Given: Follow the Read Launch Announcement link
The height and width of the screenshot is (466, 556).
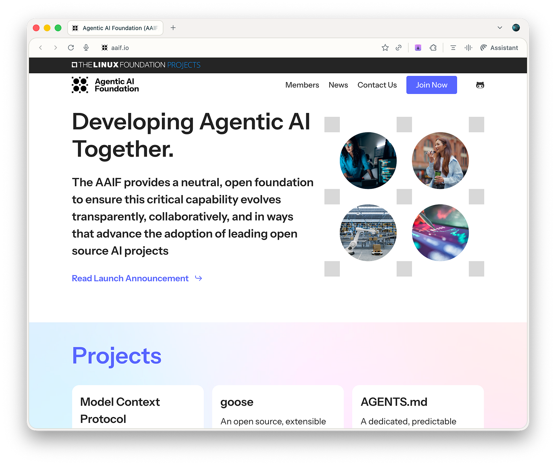Looking at the screenshot, I should pos(137,278).
